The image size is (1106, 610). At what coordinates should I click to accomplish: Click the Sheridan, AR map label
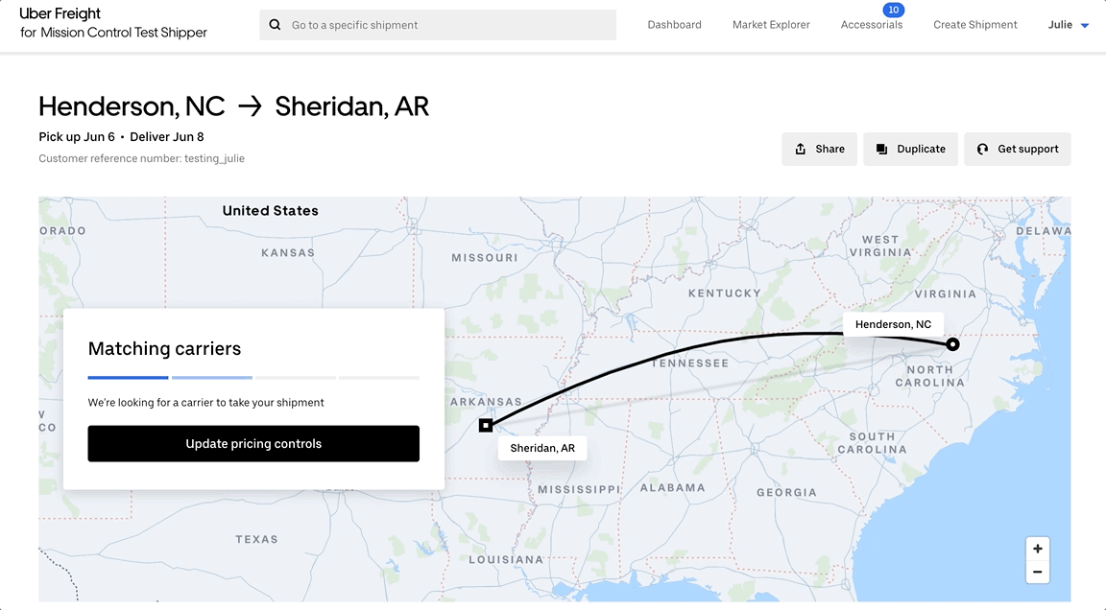[x=542, y=448]
